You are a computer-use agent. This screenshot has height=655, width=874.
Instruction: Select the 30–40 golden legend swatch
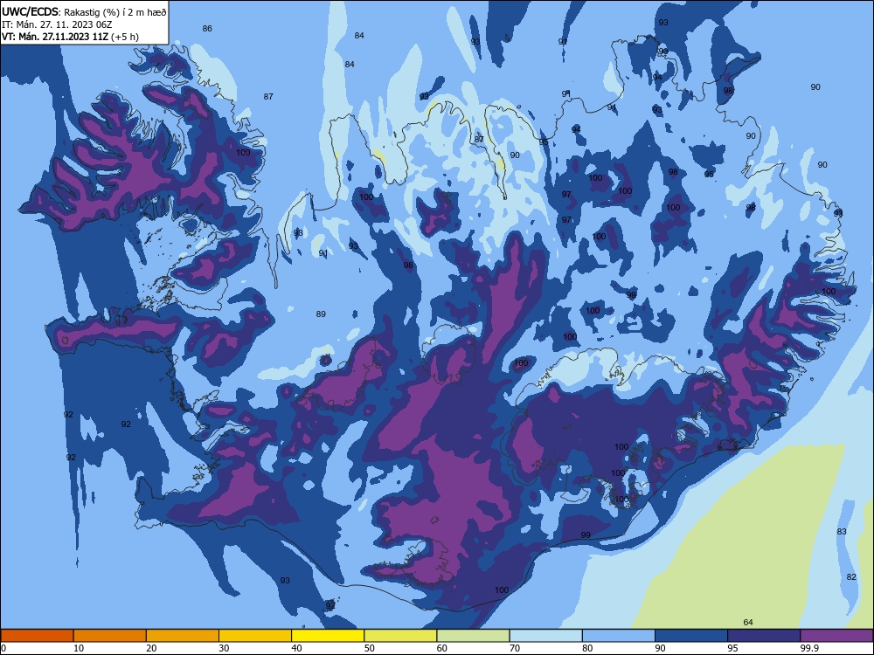click(255, 636)
